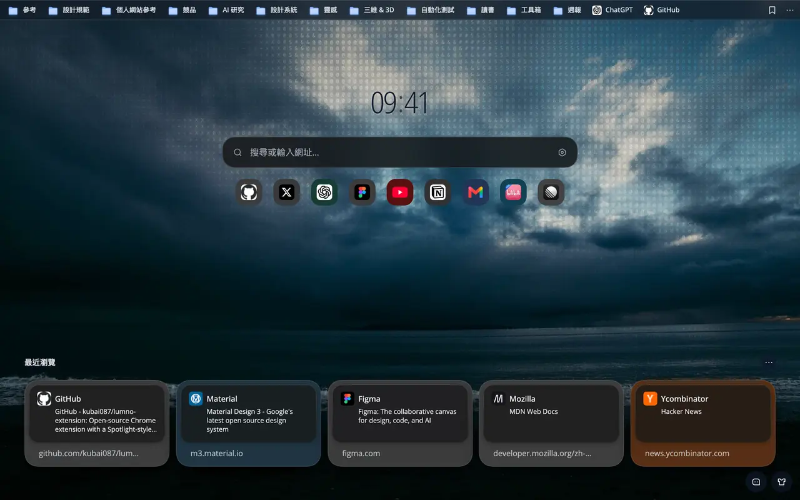The image size is (800, 500).
Task: Focus the 搜尋或輸入網址 search field
Action: (x=400, y=152)
